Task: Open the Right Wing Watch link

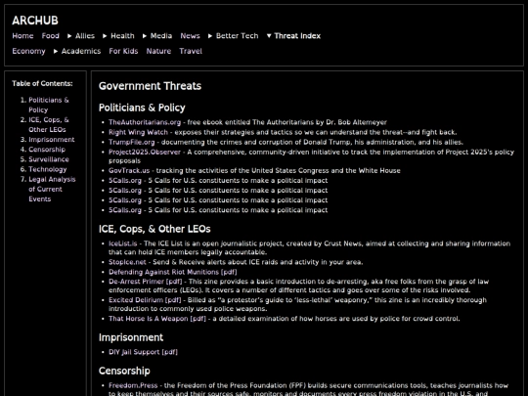Action: pos(138,132)
